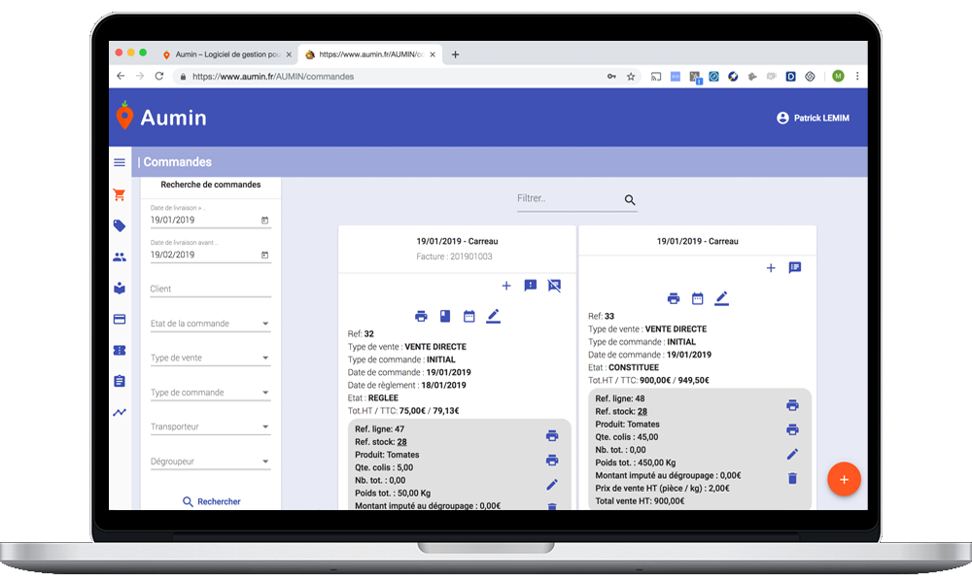
Task: Open stock link 28 on line 48
Action: pyautogui.click(x=642, y=411)
